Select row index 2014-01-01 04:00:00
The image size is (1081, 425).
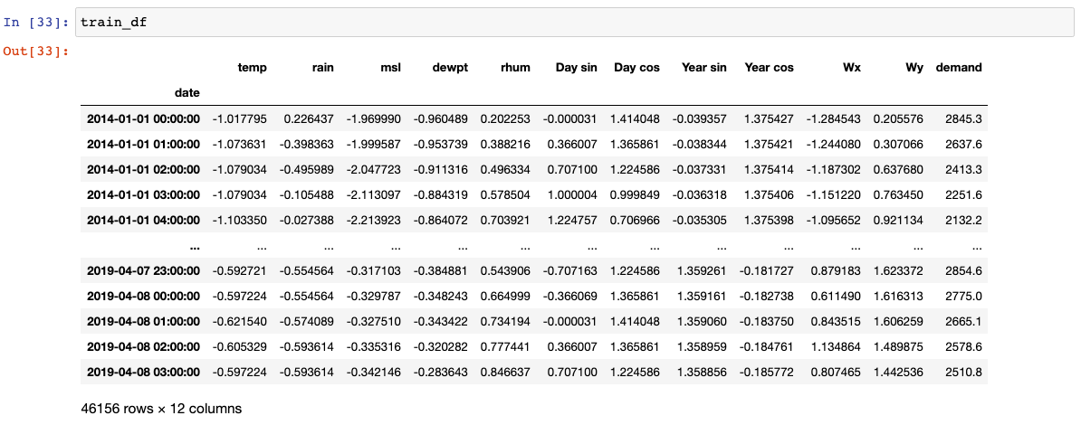(143, 221)
